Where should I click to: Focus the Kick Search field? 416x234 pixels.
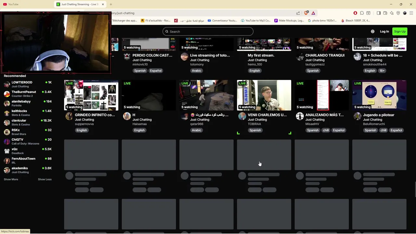208,32
